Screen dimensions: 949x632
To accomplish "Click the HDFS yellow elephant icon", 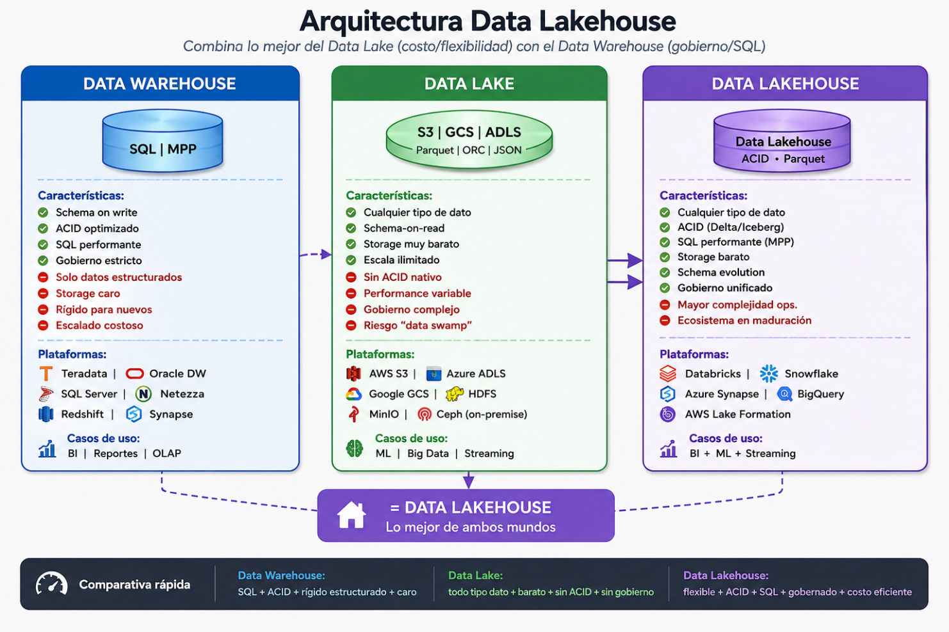I will click(x=455, y=394).
